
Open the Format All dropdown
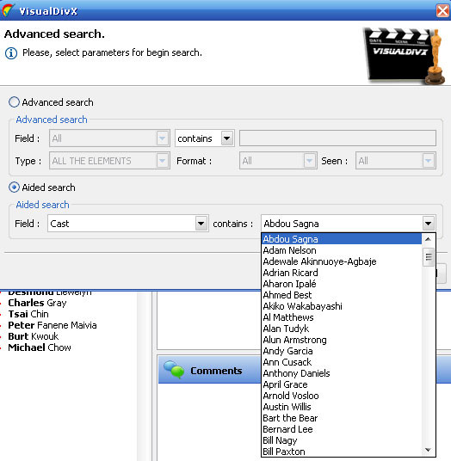(x=310, y=161)
